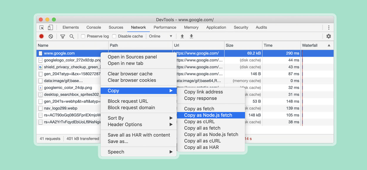Image resolution: width=367 pixels, height=170 pixels.
Task: Click the 401 kB transferred status text
Action: 83,139
